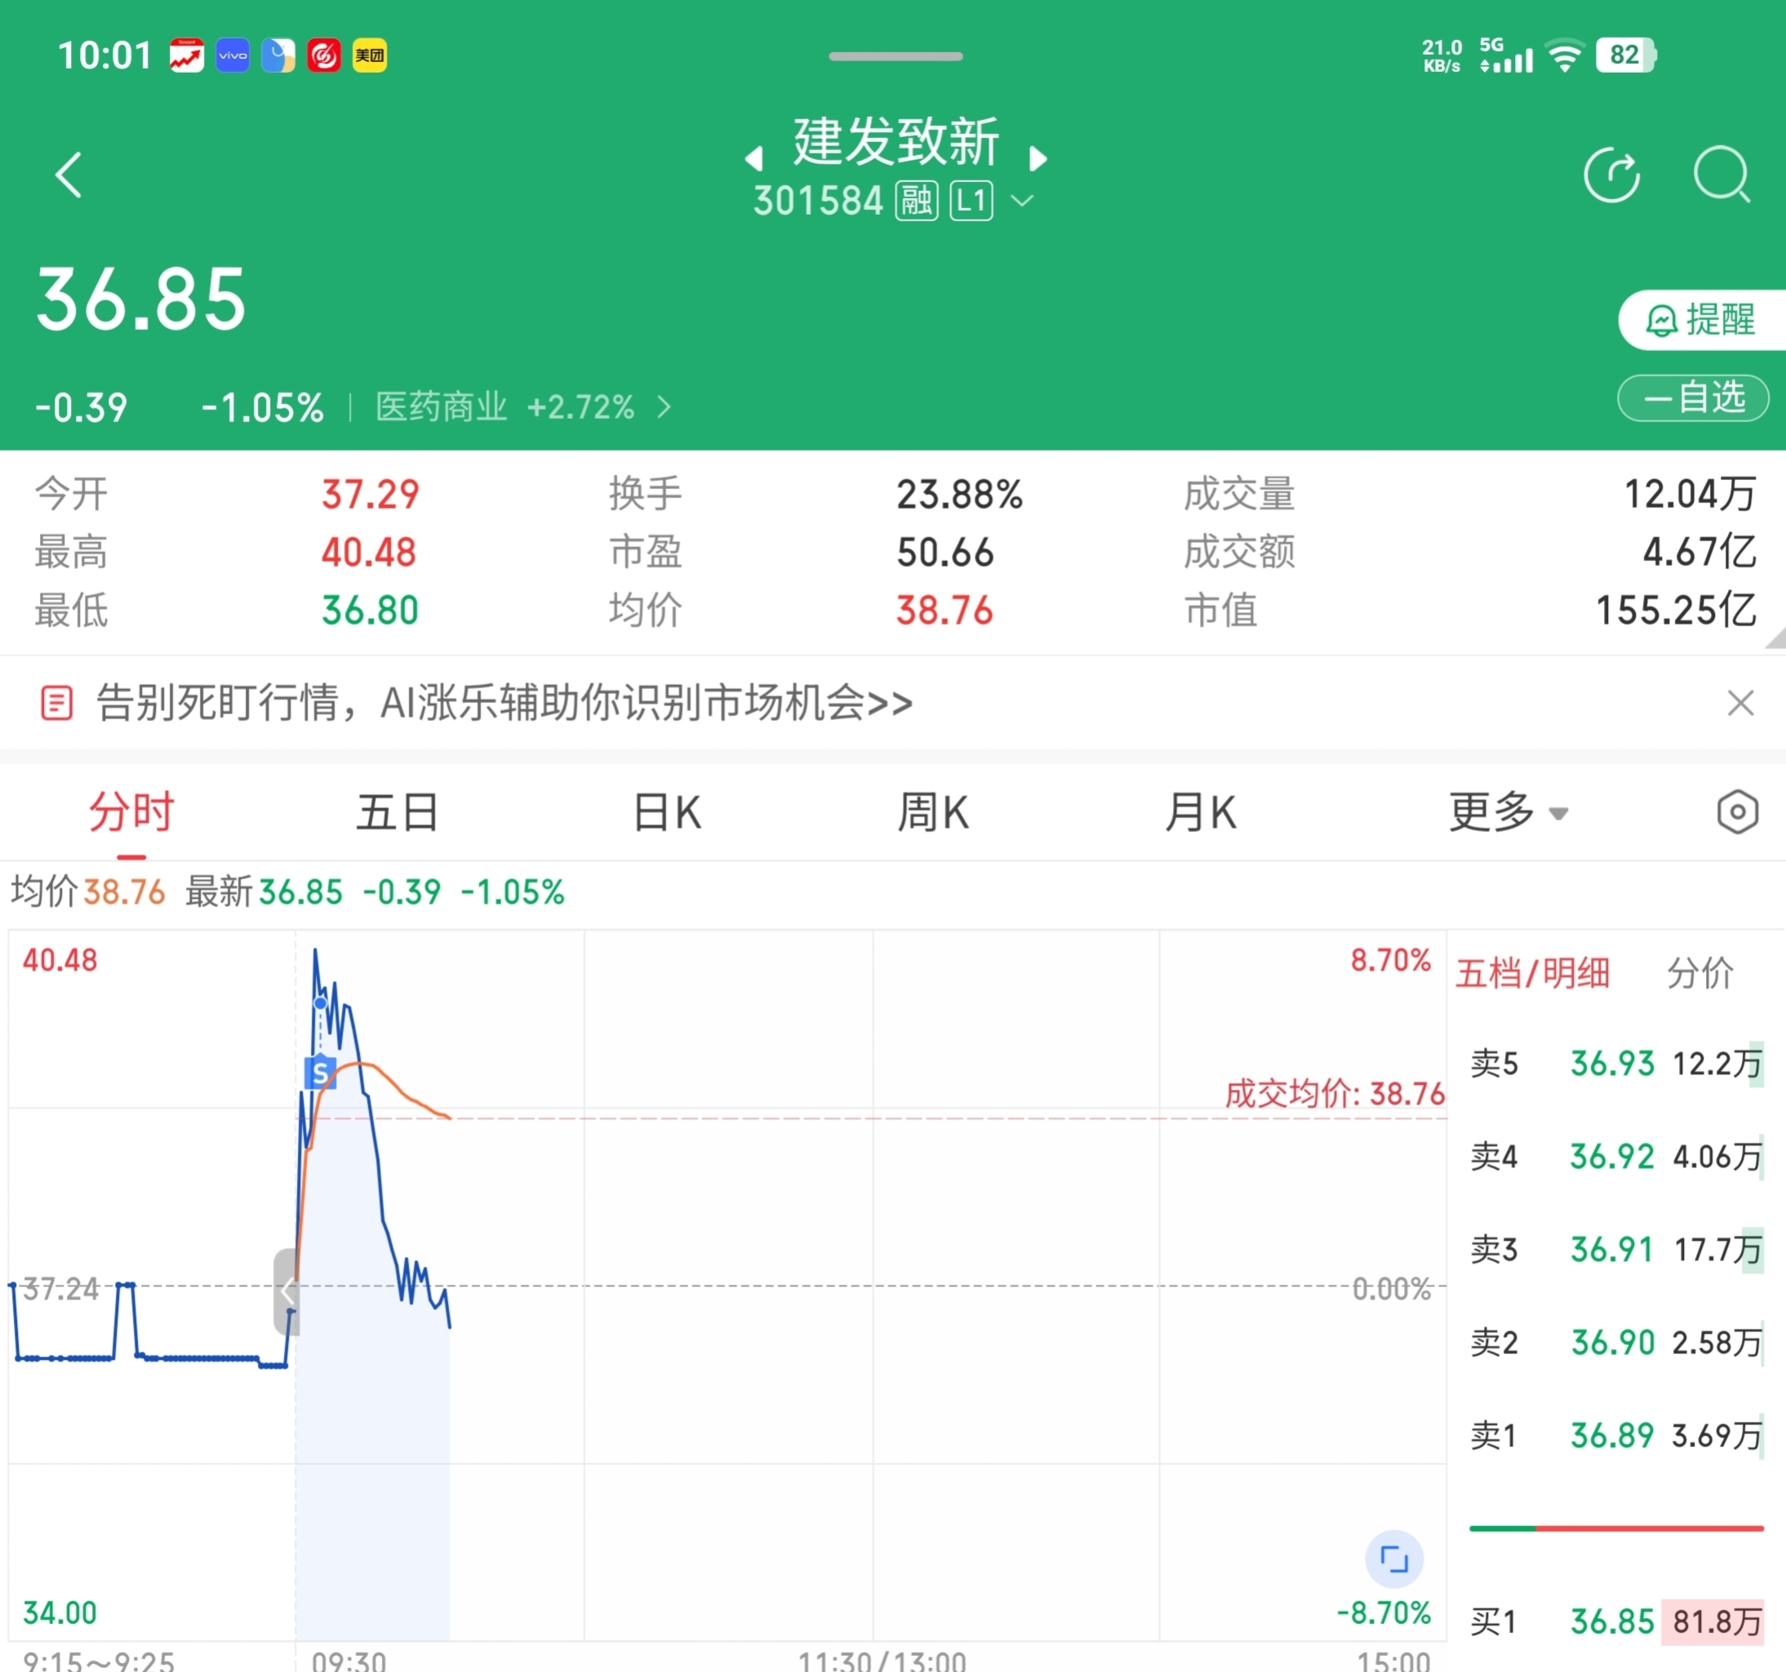Switch to the 日K tab

(667, 812)
